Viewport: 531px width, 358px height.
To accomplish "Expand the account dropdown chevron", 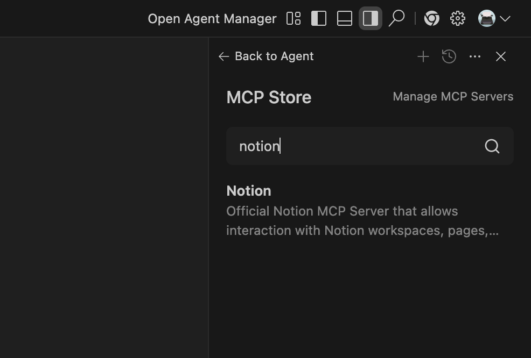I will [x=505, y=19].
